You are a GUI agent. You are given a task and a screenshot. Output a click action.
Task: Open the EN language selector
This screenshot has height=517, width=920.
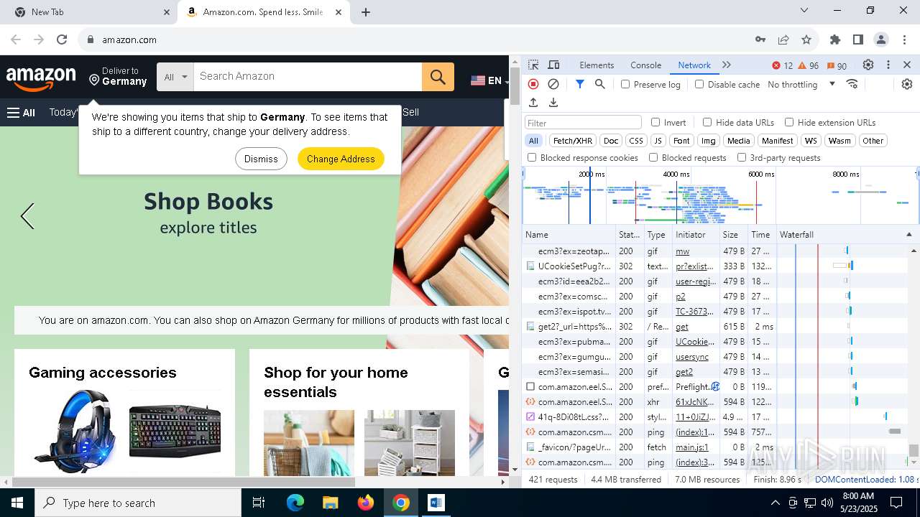pyautogui.click(x=489, y=80)
